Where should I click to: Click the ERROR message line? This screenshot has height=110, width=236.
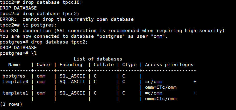pos(67,19)
